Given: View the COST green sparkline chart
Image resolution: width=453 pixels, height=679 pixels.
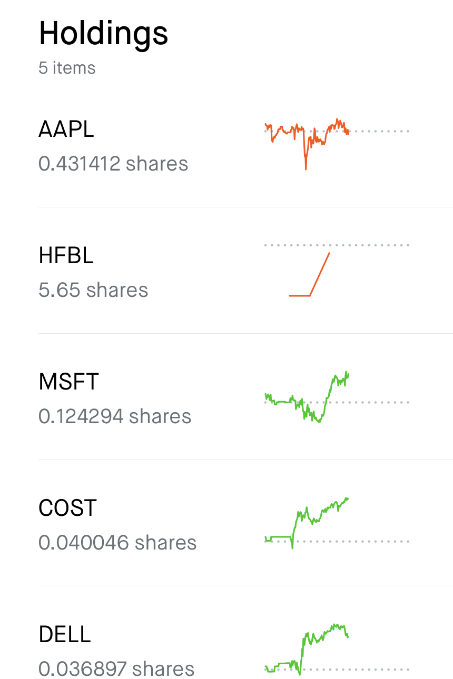Looking at the screenshot, I should (x=307, y=521).
